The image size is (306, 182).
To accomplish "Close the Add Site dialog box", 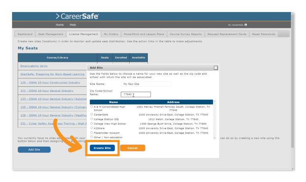I will pos(216,68).
